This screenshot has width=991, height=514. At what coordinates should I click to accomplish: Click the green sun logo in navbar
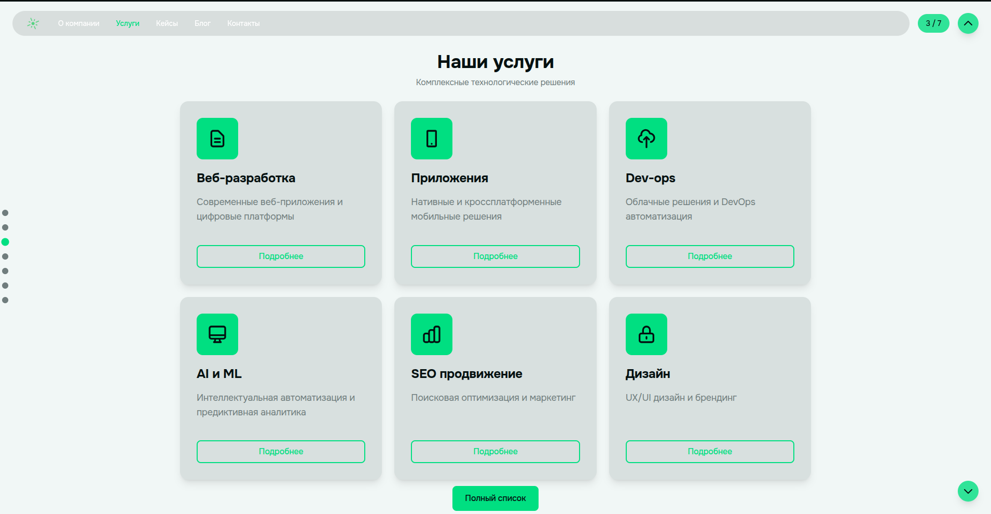(x=33, y=23)
